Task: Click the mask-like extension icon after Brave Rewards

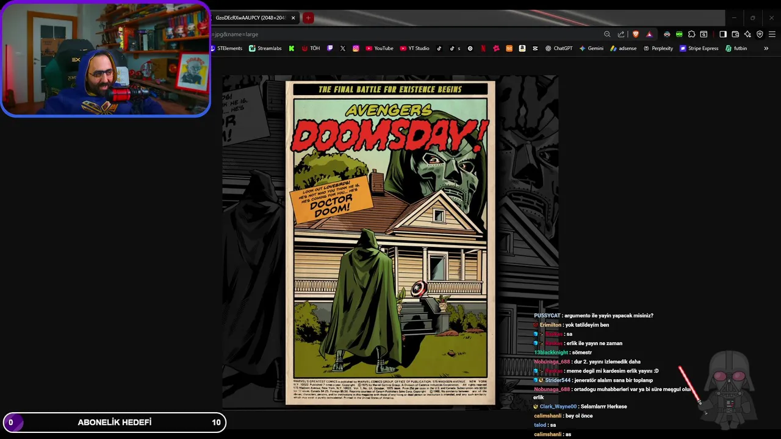Action: [667, 34]
